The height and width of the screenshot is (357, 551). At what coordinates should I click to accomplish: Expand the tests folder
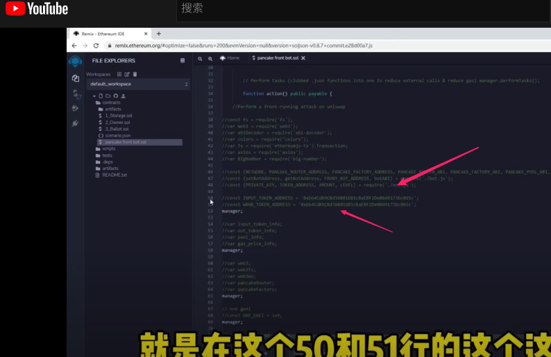tap(104, 155)
